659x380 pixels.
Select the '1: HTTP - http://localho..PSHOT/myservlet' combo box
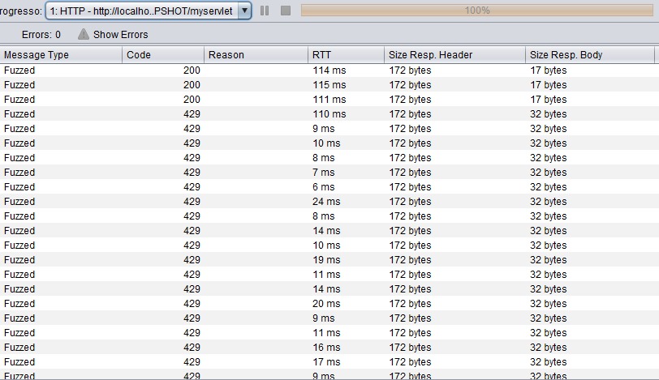(x=149, y=11)
